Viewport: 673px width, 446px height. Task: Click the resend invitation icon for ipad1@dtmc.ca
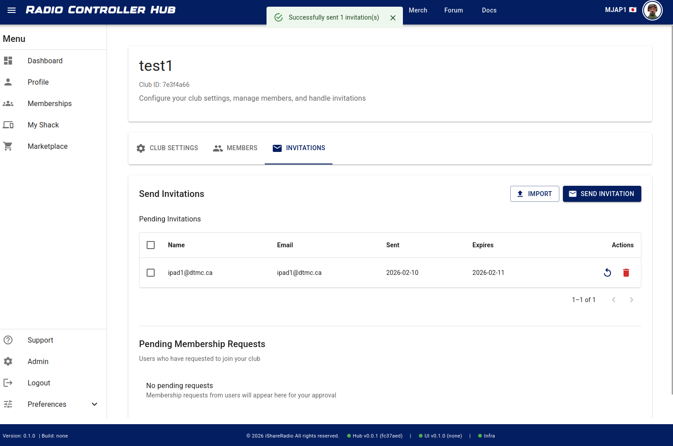click(607, 273)
